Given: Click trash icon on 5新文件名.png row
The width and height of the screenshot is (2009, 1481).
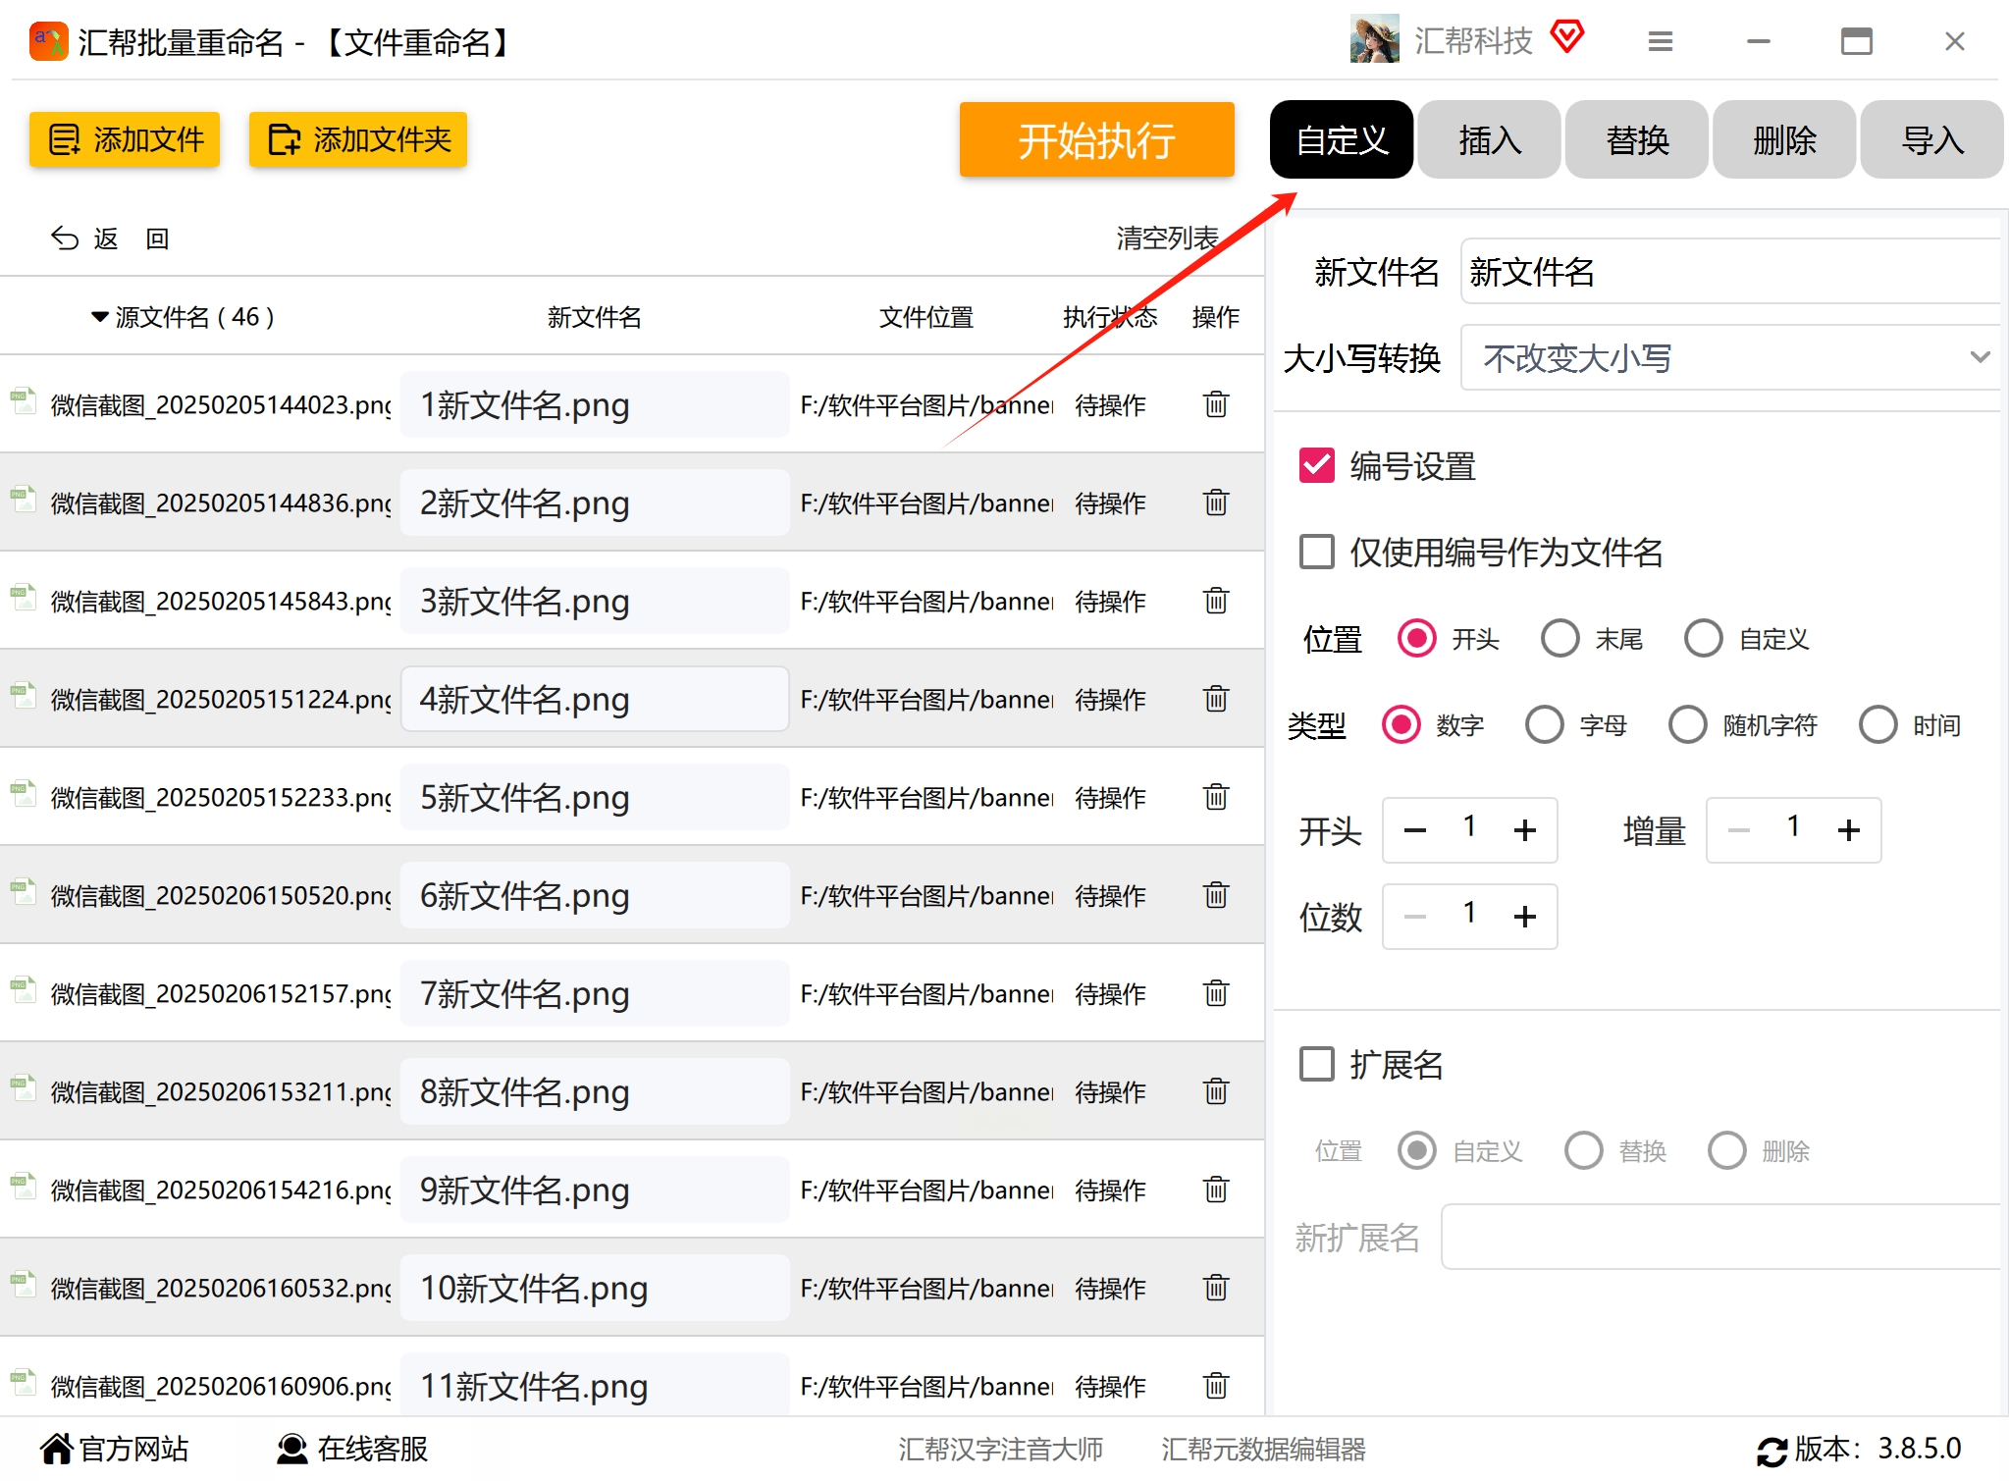Looking at the screenshot, I should coord(1215,797).
